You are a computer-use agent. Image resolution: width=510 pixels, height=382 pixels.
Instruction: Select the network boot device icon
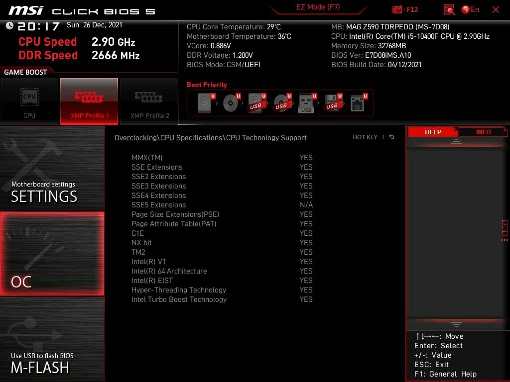click(x=359, y=103)
